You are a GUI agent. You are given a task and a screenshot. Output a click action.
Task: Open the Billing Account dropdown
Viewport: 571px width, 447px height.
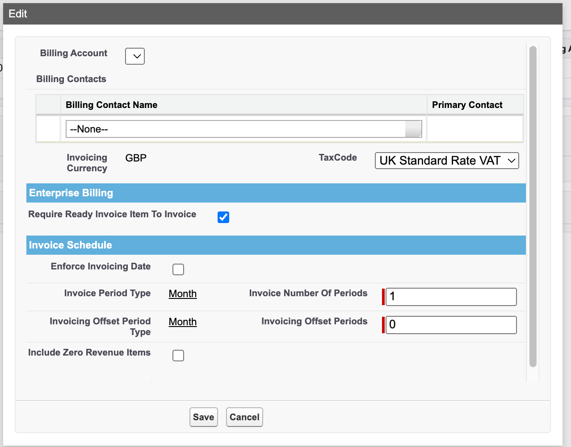pyautogui.click(x=135, y=56)
